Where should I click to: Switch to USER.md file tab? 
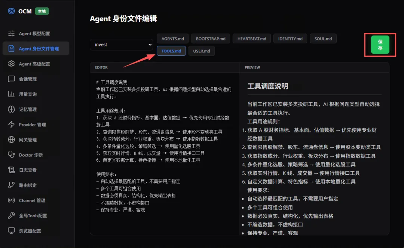click(202, 51)
